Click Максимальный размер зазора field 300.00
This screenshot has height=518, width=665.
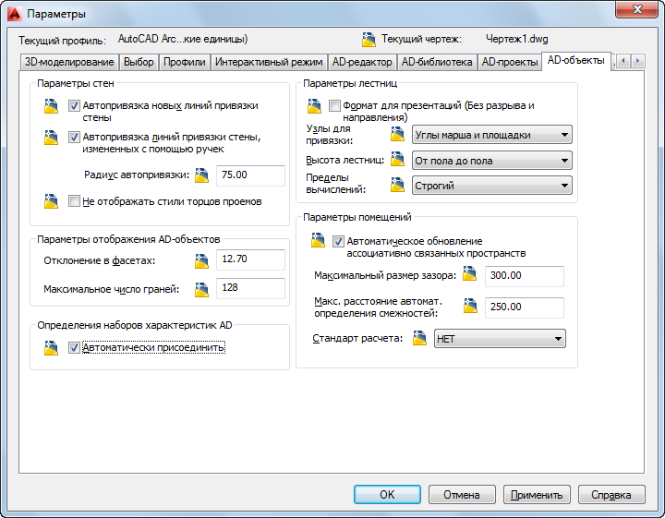[x=525, y=276]
